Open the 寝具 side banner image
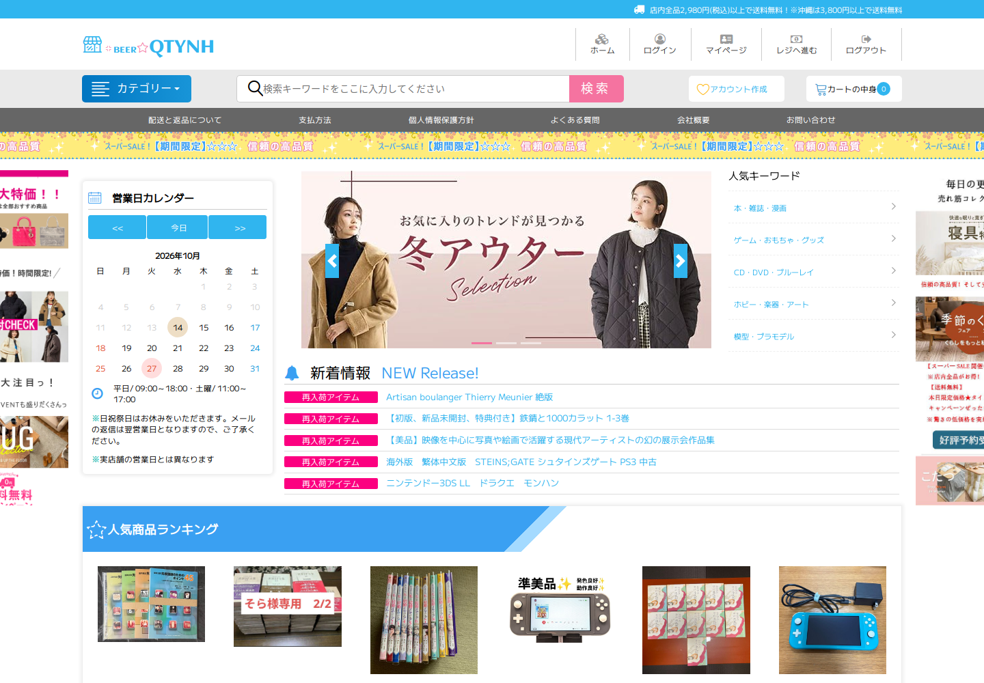This screenshot has height=683, width=984. 950,243
